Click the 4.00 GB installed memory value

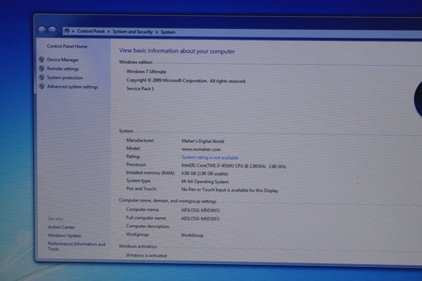point(204,174)
